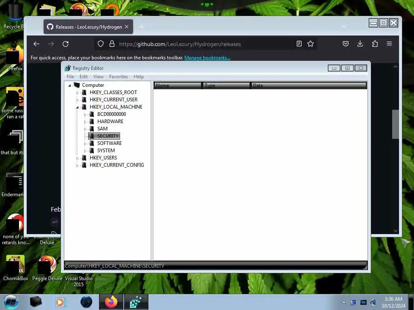Select the HKEY_LOCAL_MACHINE key
Image resolution: width=414 pixels, height=310 pixels.
(x=116, y=107)
